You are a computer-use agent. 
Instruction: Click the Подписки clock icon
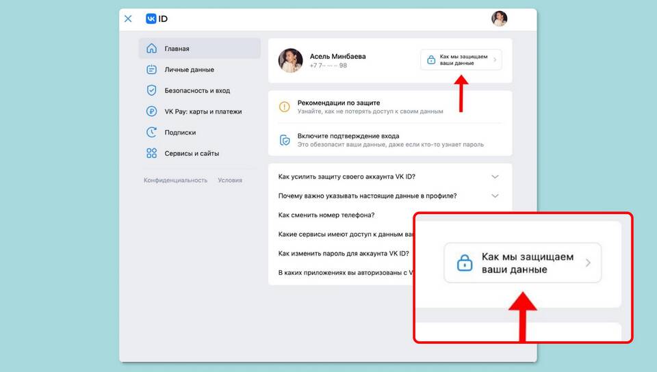coord(151,133)
